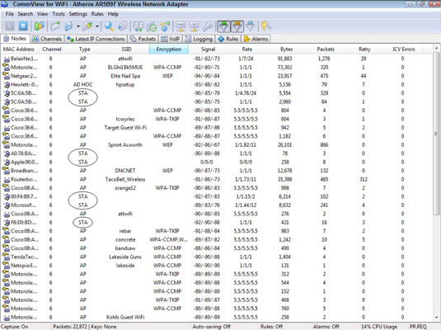This screenshot has width=441, height=330.
Task: Click the Netgear row node icon
Action: tap(7, 76)
